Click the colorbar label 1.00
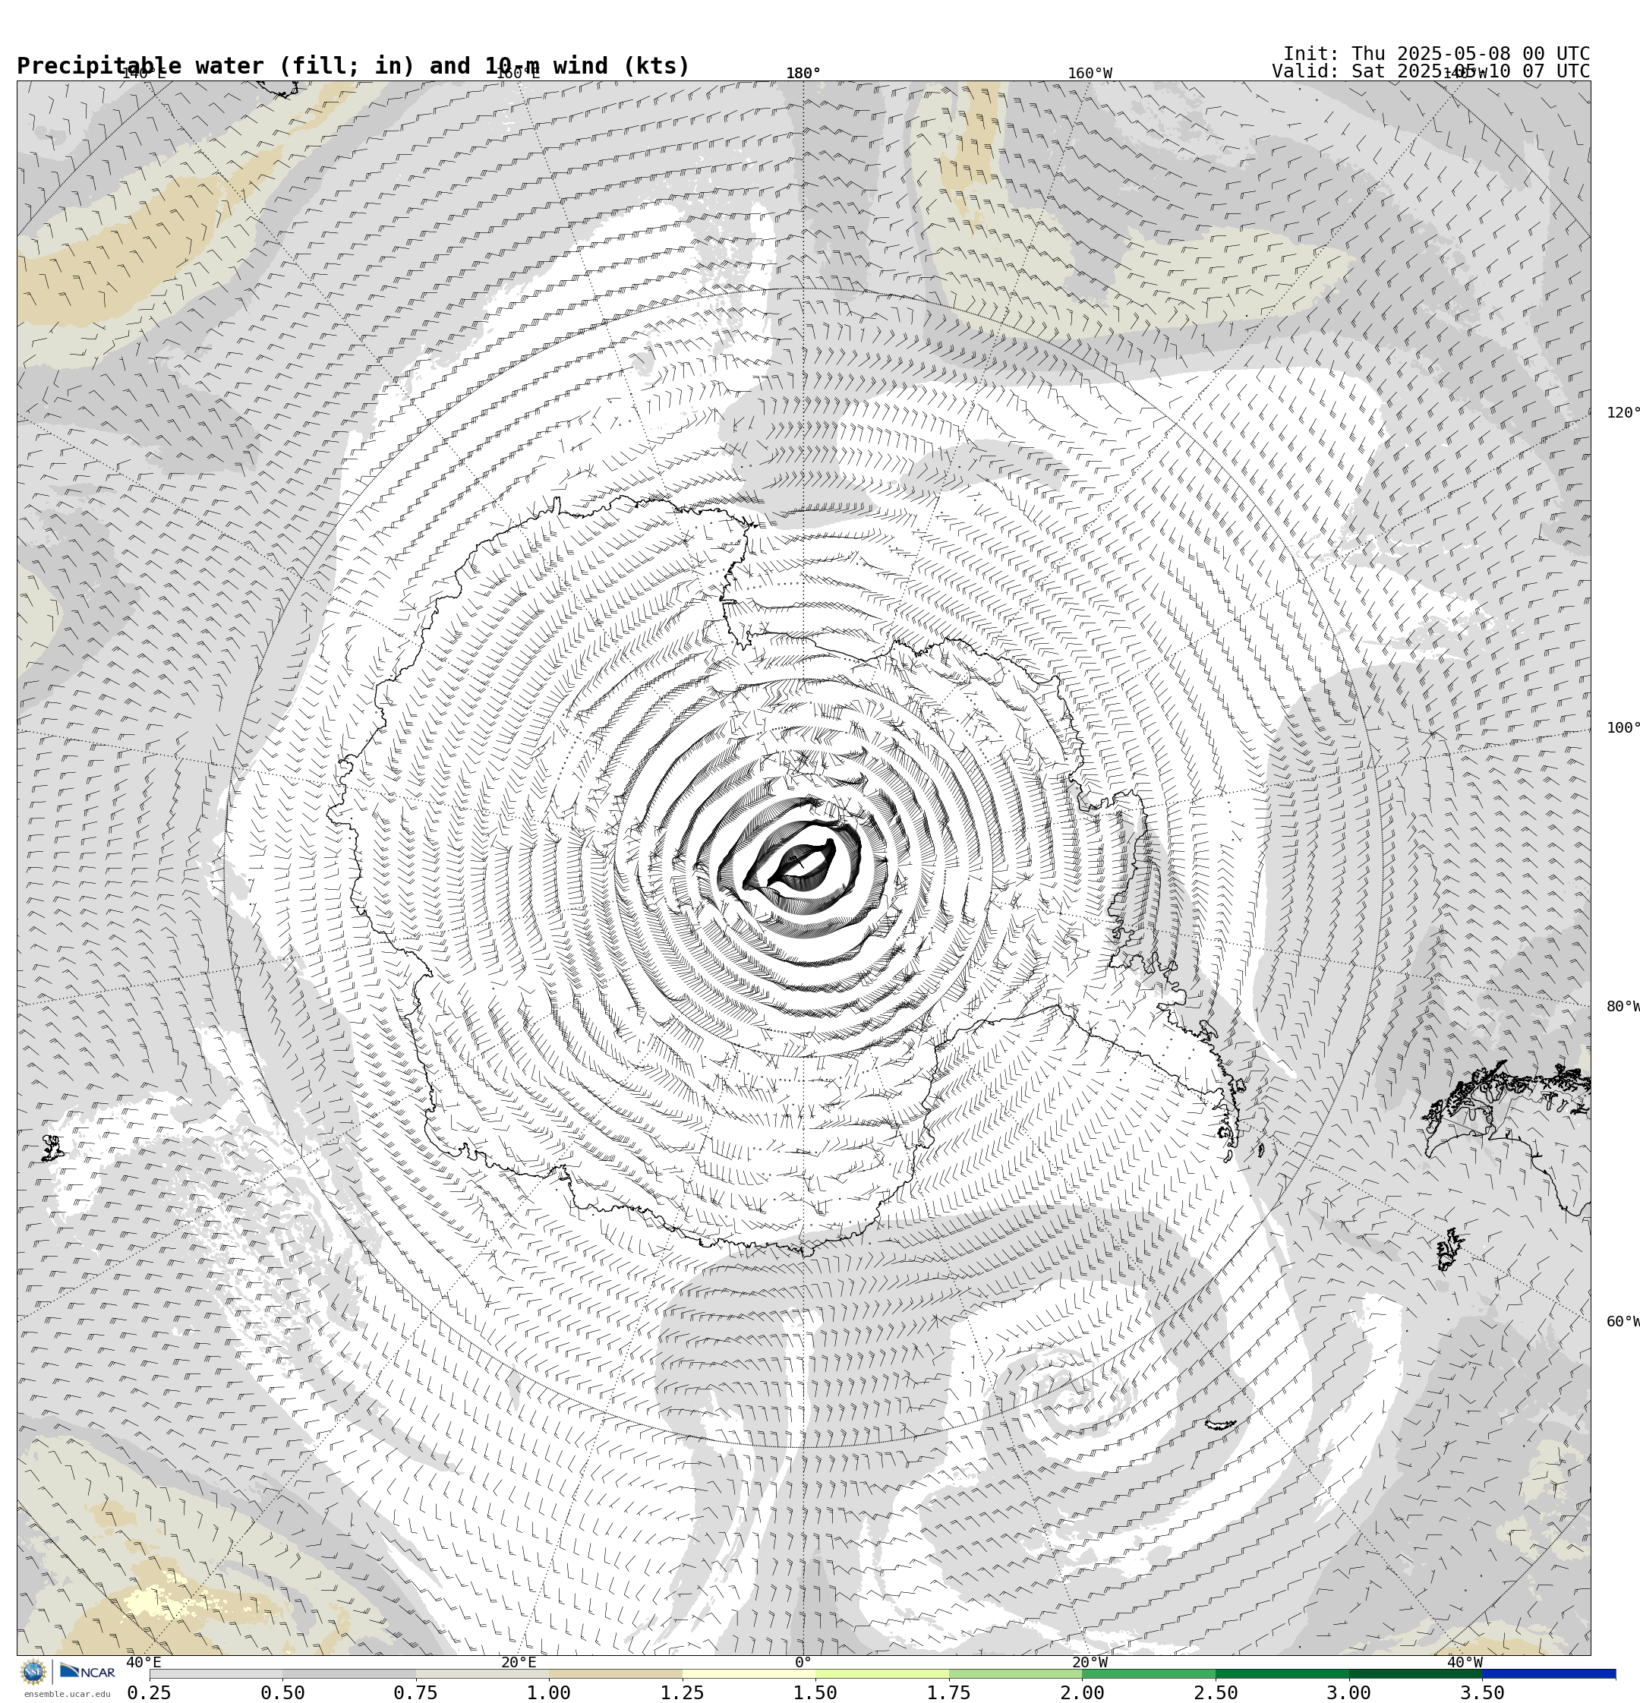The image size is (1640, 1703). pos(549,1692)
